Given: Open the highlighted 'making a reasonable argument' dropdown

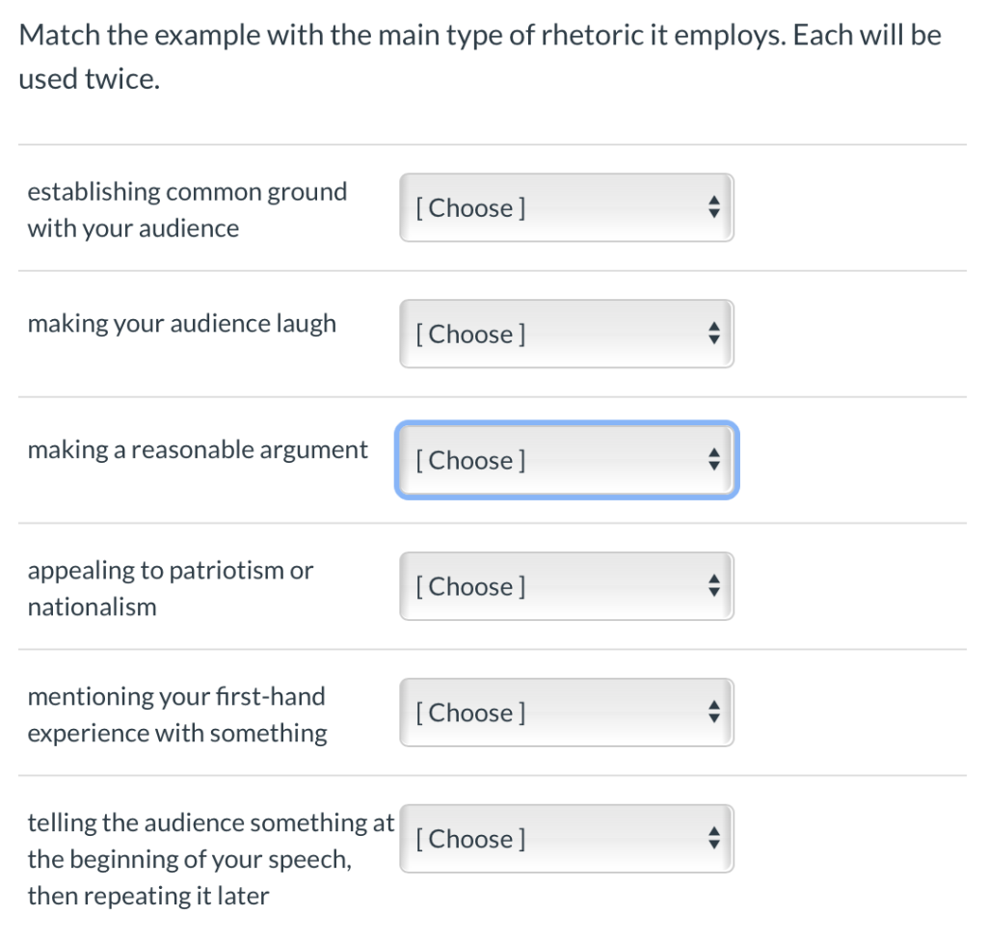Looking at the screenshot, I should 566,460.
